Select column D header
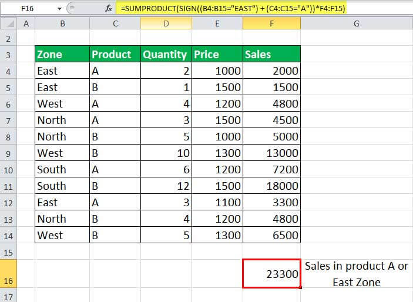 (166, 24)
